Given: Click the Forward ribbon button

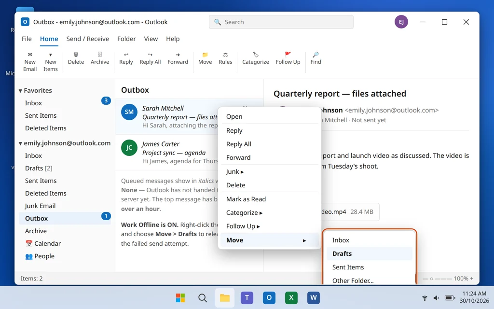Looking at the screenshot, I should 178,58.
